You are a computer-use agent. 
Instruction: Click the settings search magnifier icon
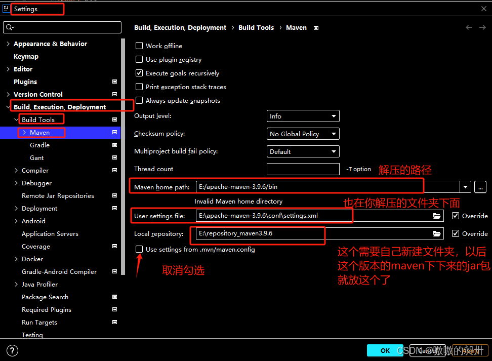tap(10, 27)
